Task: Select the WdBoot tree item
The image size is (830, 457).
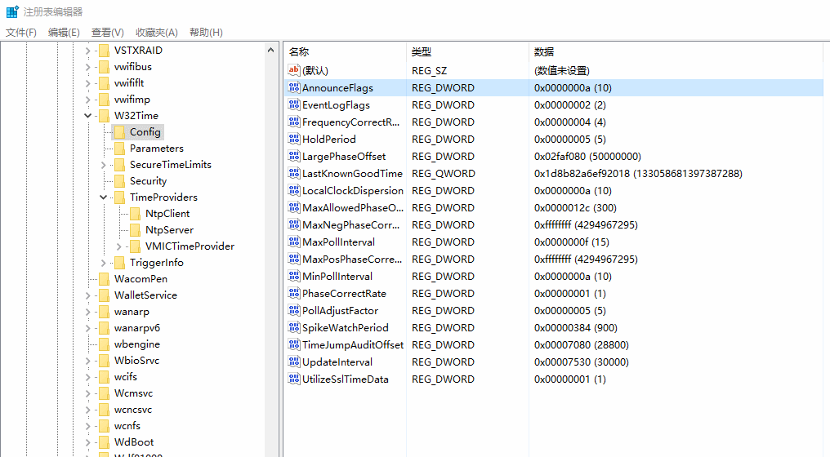Action: tap(134, 441)
